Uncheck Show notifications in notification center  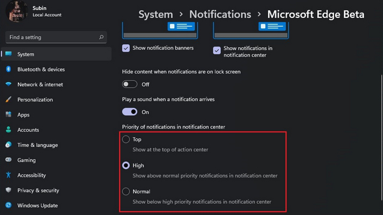(217, 50)
